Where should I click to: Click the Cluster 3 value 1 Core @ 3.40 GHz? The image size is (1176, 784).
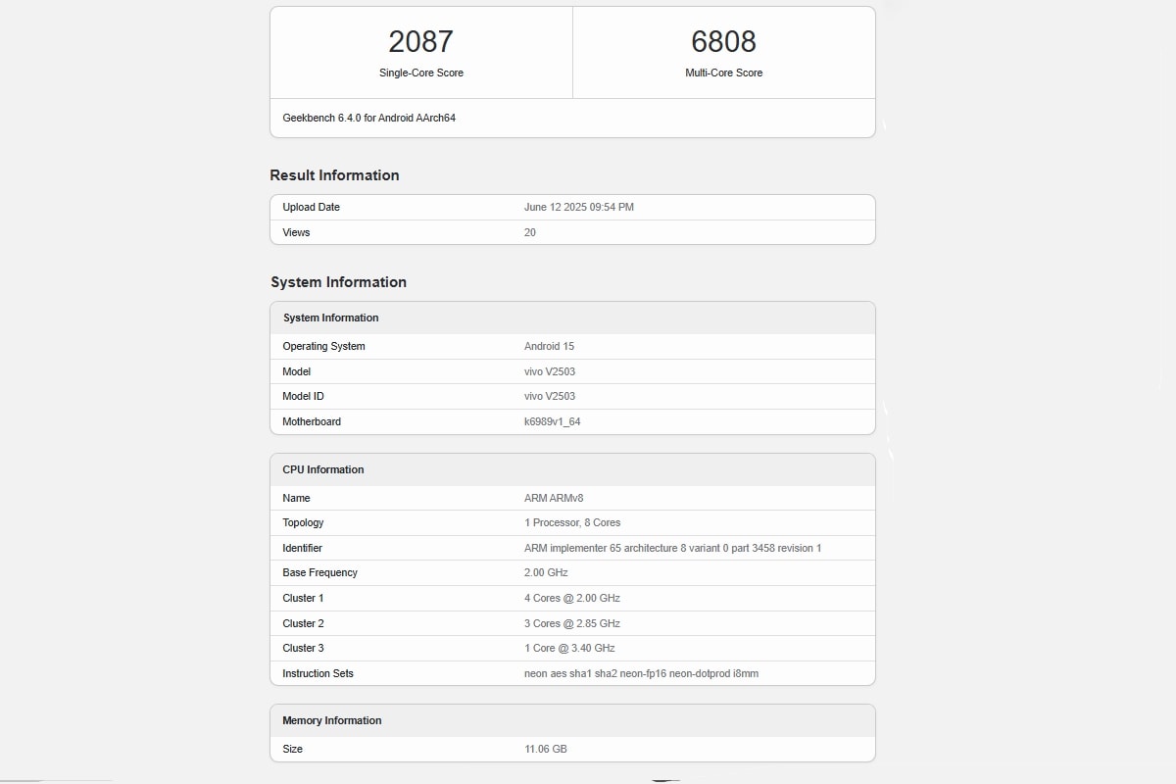(x=569, y=648)
